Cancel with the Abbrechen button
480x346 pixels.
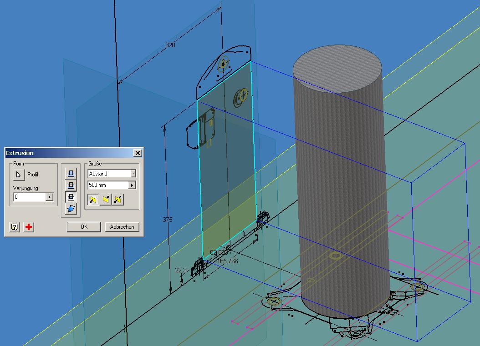tap(122, 227)
